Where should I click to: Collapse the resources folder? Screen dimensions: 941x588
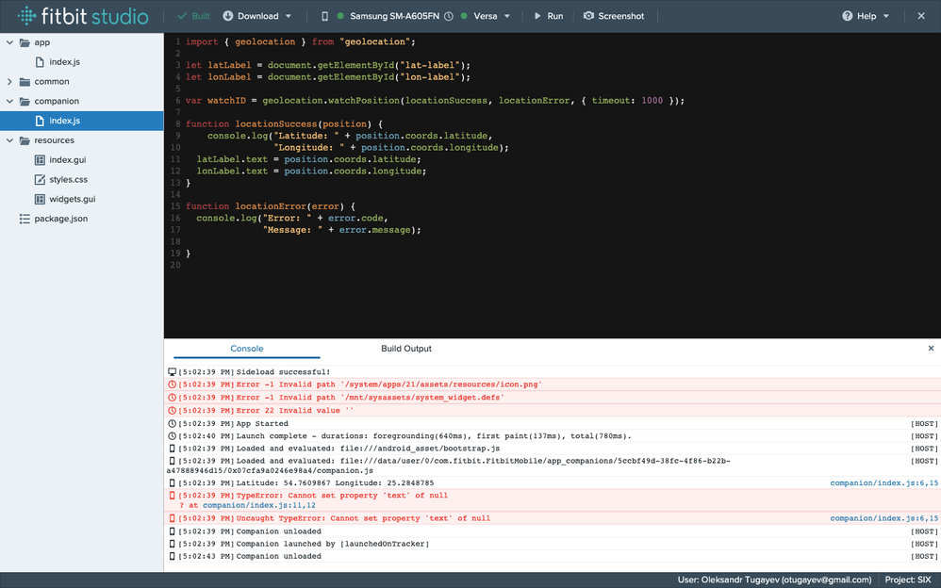(x=11, y=140)
